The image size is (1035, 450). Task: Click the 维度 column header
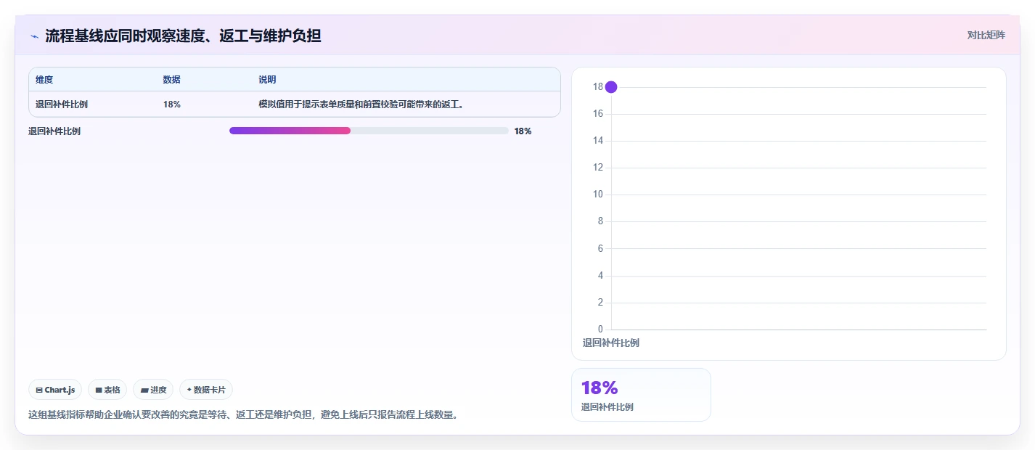tap(44, 80)
